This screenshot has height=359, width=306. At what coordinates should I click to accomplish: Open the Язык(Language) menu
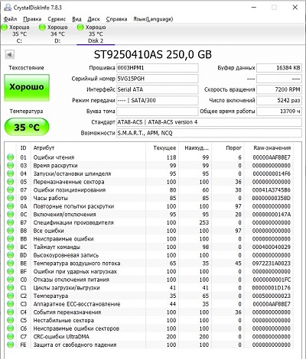coord(153,19)
